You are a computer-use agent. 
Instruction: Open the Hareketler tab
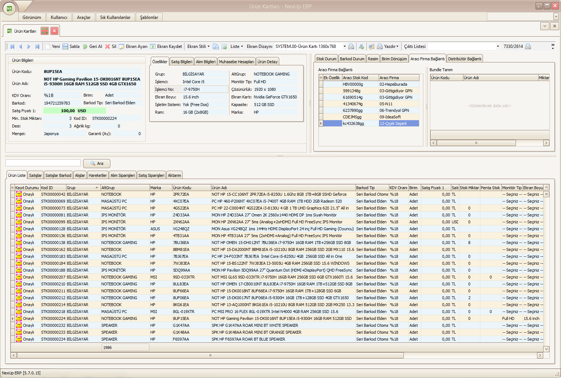pyautogui.click(x=98, y=175)
